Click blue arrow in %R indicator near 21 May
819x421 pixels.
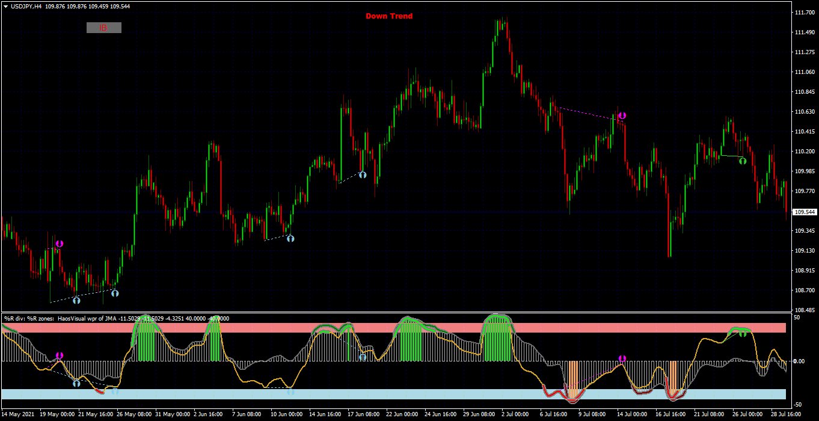[x=76, y=383]
